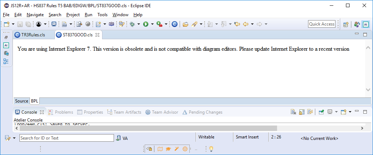The height and width of the screenshot is (155, 373).
Task: Select the Atelier 'At' perspective button
Action: tap(366, 24)
